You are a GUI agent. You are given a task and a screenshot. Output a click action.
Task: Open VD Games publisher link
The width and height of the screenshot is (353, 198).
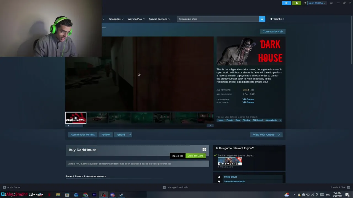coord(248,102)
